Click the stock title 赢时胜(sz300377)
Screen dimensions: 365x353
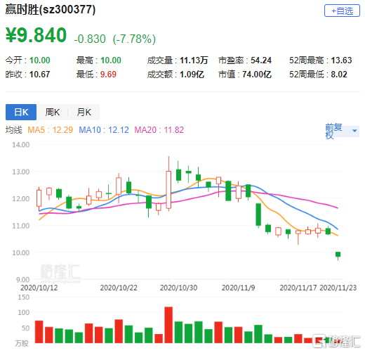tap(51, 10)
